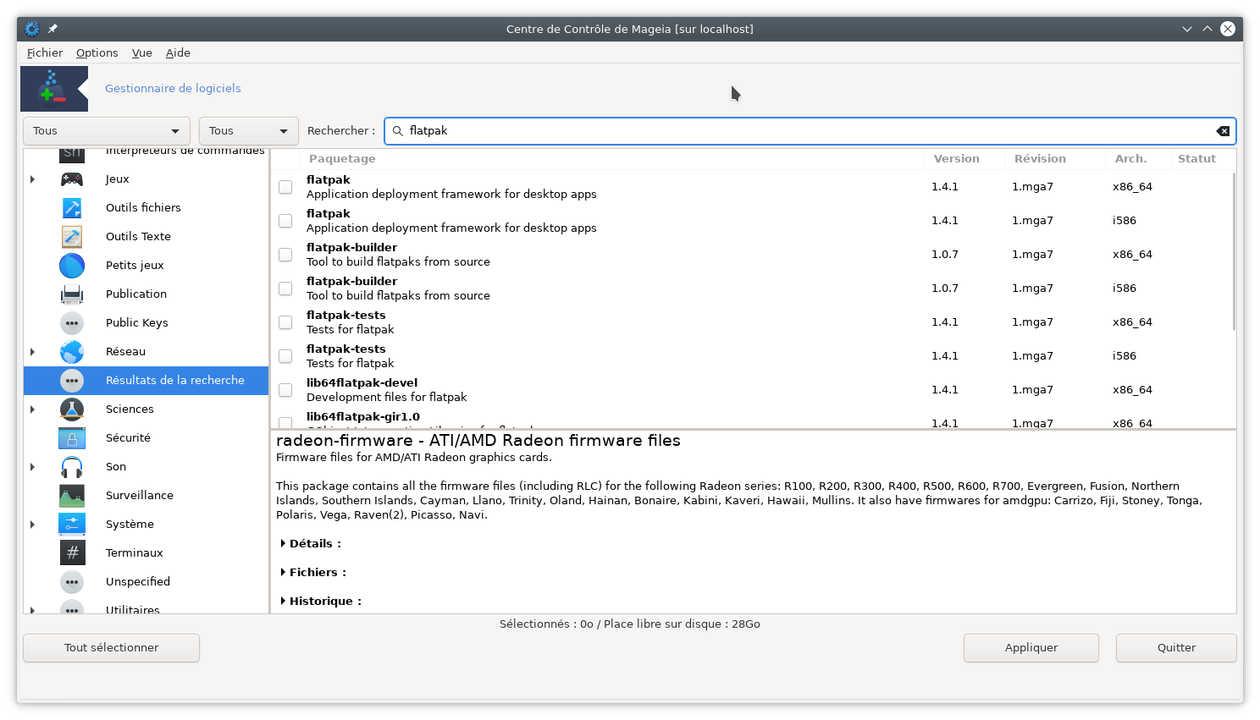Open the first Tous filter dropdown
The image size is (1260, 720).
107,131
